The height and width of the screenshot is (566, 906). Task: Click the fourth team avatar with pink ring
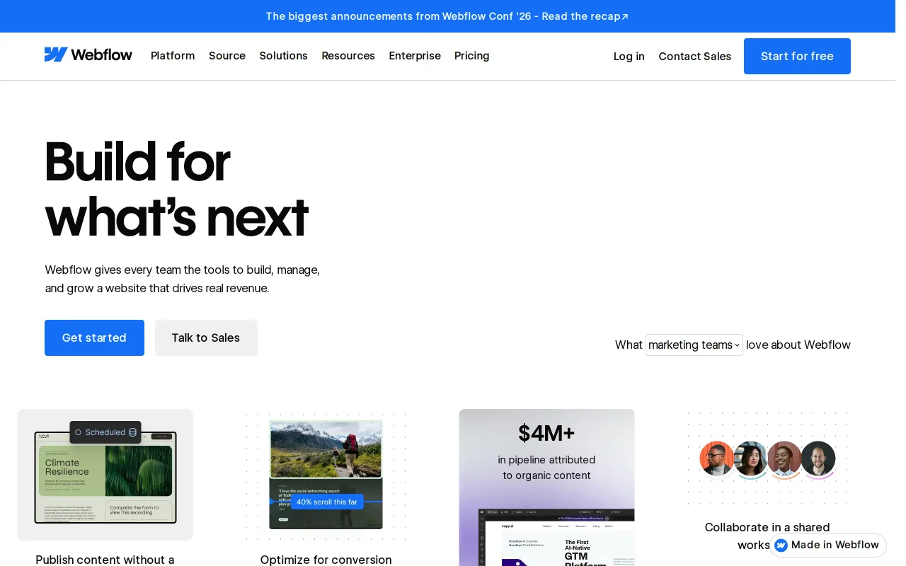[818, 458]
